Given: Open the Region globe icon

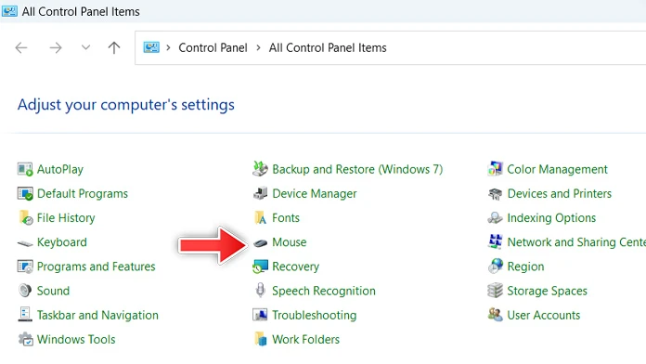Looking at the screenshot, I should tap(496, 266).
